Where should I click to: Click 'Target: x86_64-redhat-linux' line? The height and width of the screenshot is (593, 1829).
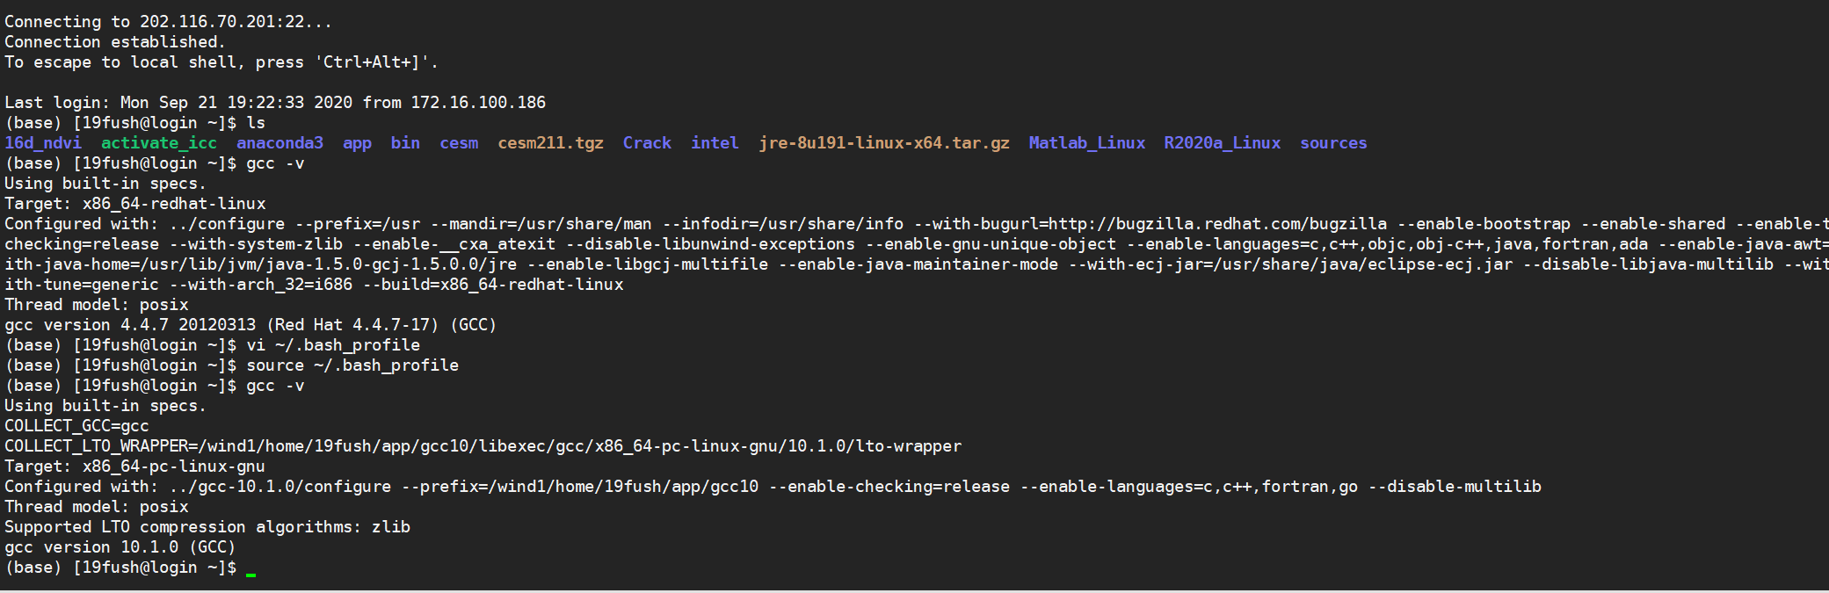point(134,204)
